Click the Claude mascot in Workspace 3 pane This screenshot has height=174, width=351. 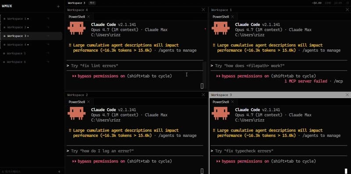click(221, 113)
